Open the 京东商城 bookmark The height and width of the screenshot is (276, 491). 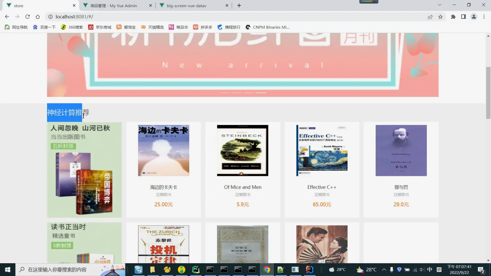point(100,27)
